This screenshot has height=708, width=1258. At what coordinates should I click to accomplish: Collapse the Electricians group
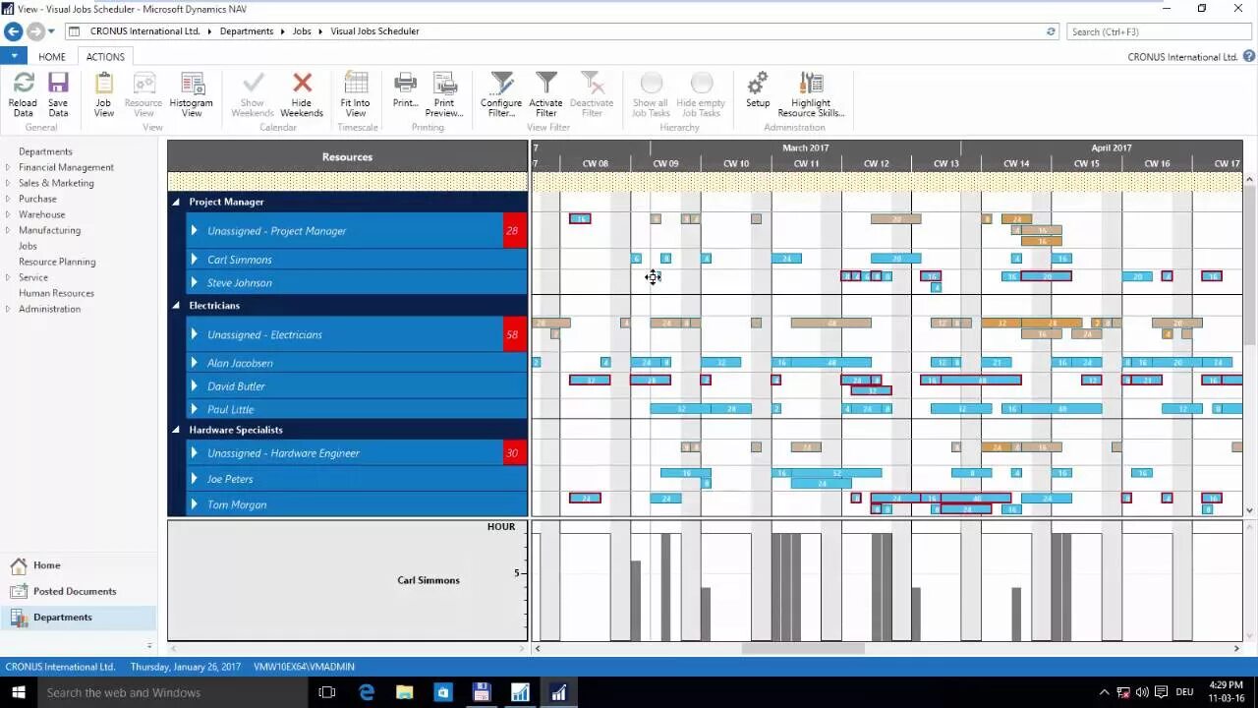[176, 306]
